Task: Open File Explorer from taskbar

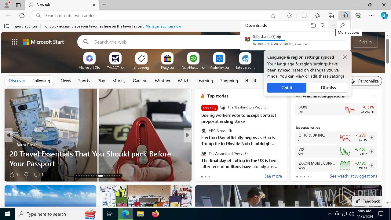Action: tap(140, 214)
